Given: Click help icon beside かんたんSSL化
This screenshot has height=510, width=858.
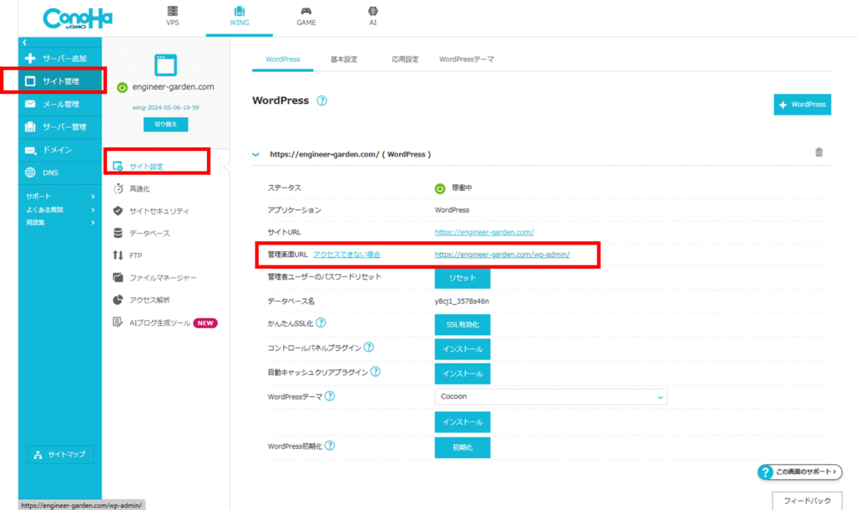Looking at the screenshot, I should click(321, 322).
